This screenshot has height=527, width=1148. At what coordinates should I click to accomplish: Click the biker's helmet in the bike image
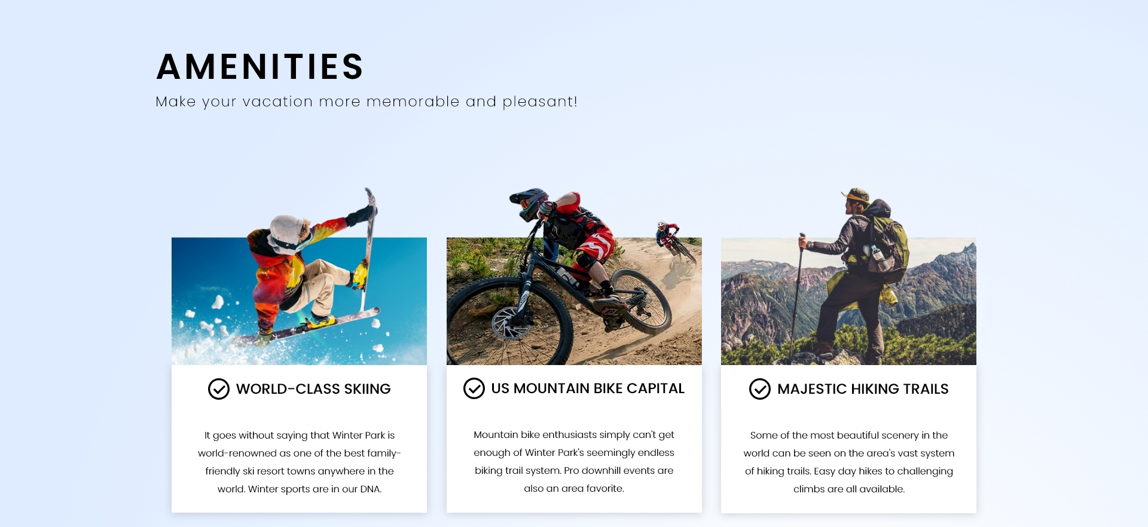click(x=529, y=202)
